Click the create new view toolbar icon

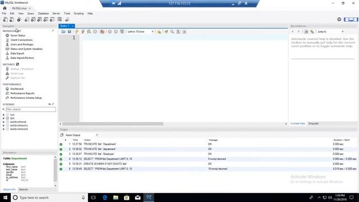(x=40, y=20)
